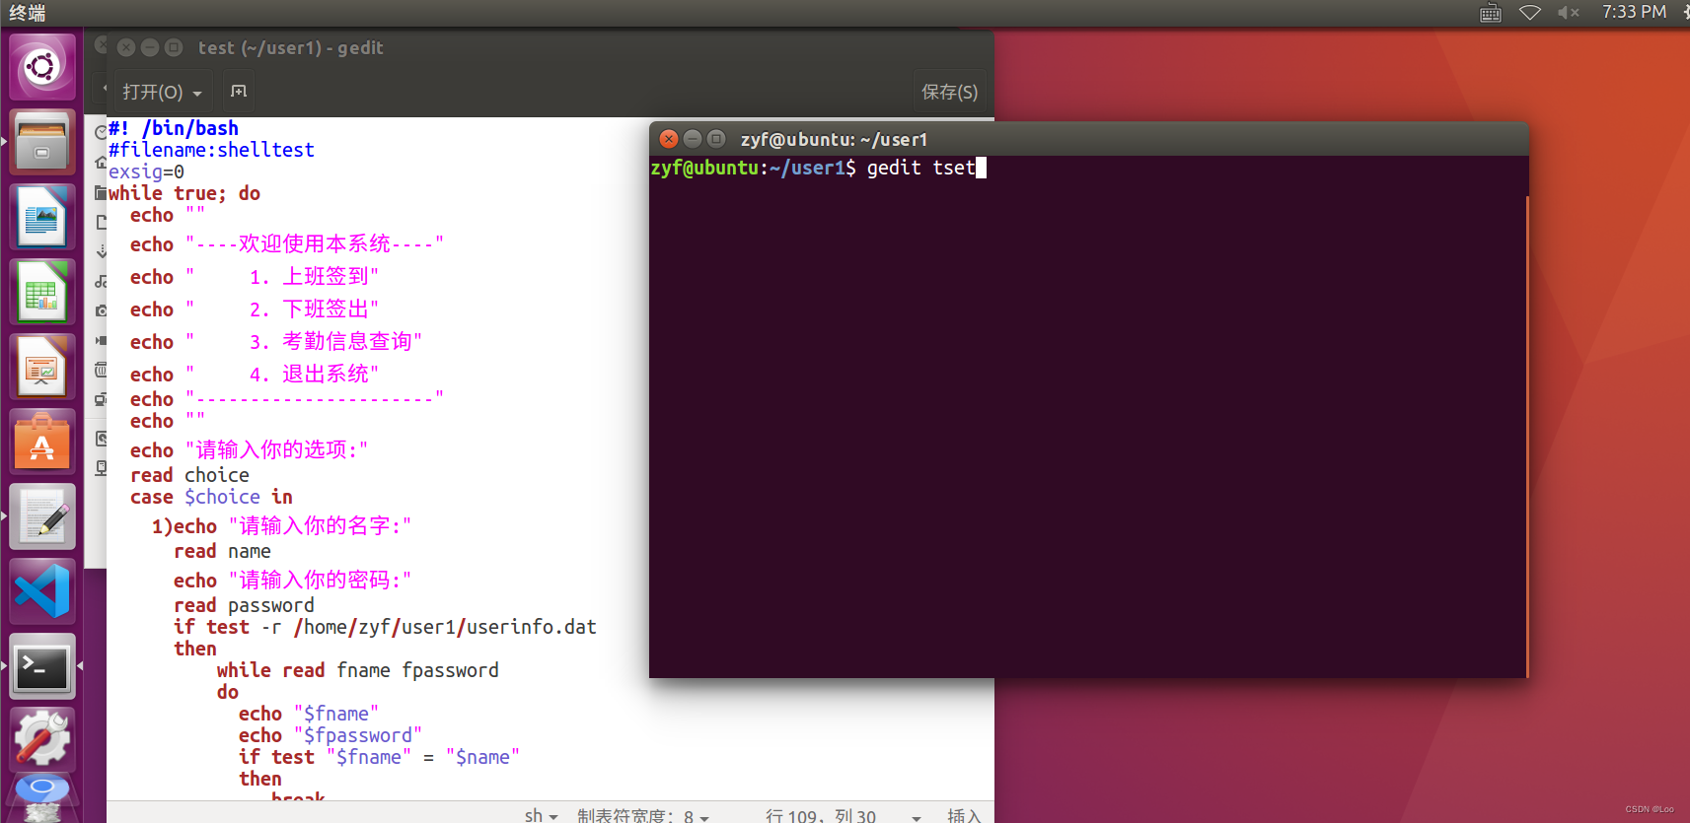Click the 'case $choice in' line
Image resolution: width=1690 pixels, height=823 pixels.
[x=211, y=497]
